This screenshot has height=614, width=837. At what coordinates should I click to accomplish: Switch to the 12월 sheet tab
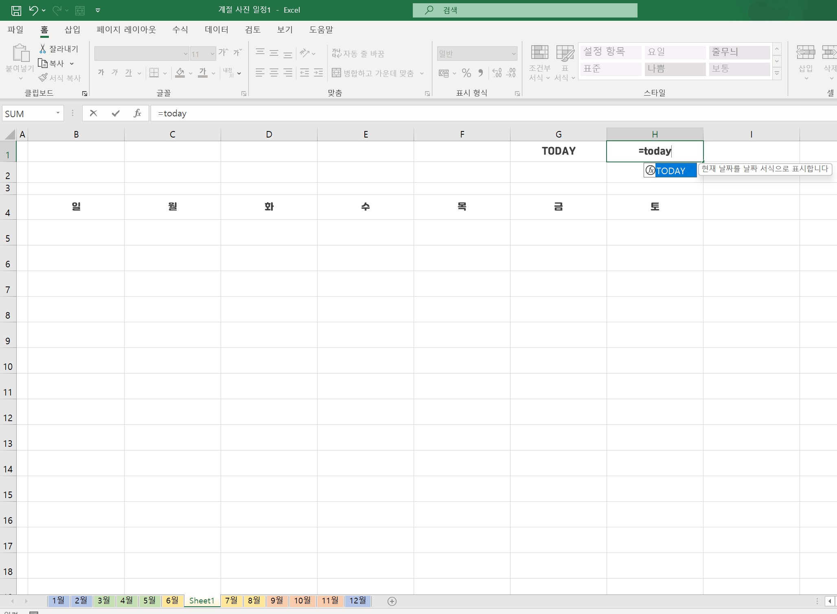(x=358, y=601)
